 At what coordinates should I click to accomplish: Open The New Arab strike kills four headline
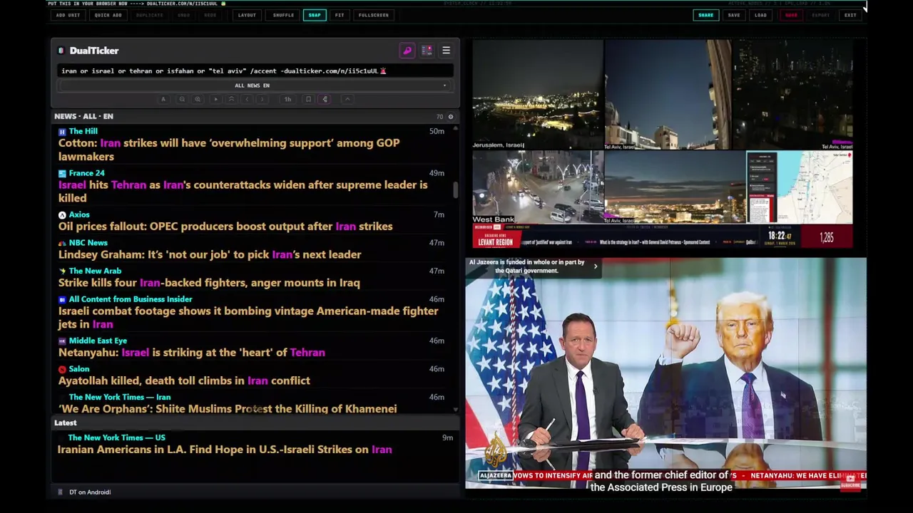(x=209, y=283)
